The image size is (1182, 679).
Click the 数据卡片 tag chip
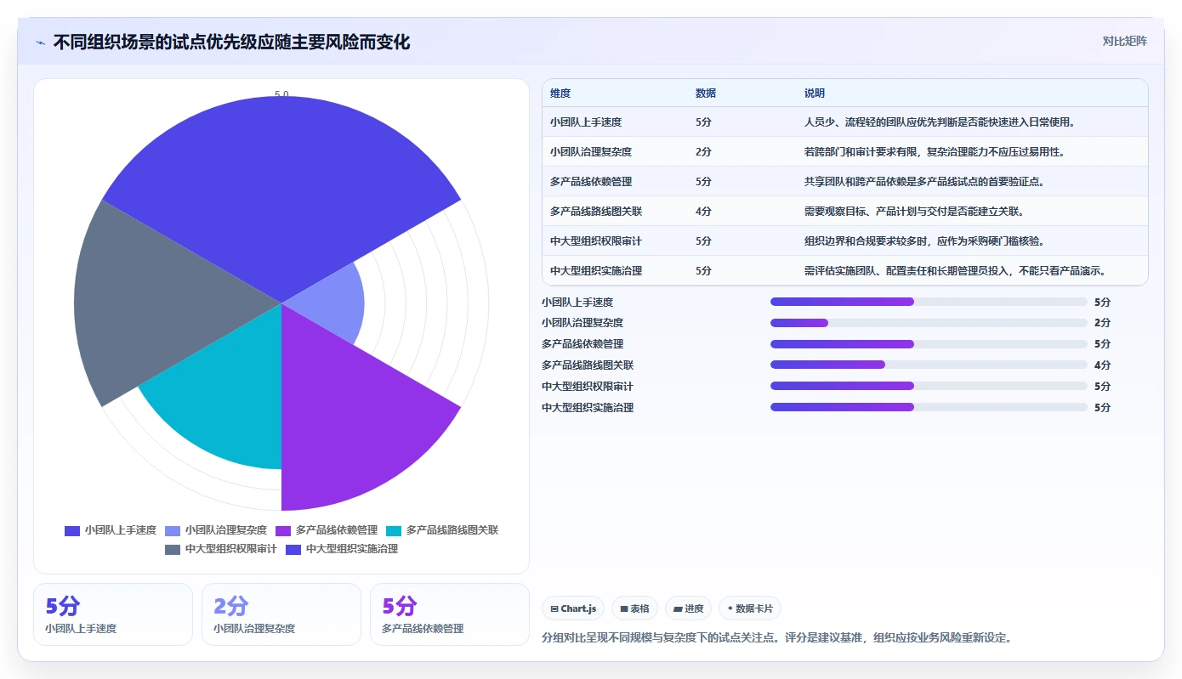(750, 608)
